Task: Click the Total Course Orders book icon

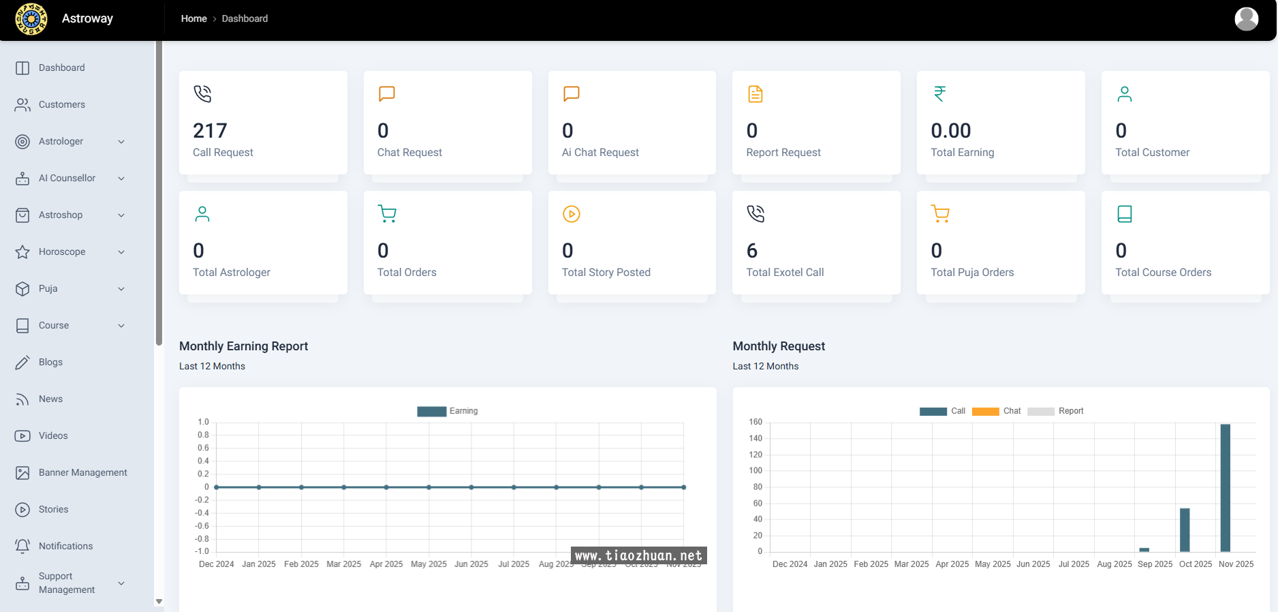Action: click(x=1124, y=214)
